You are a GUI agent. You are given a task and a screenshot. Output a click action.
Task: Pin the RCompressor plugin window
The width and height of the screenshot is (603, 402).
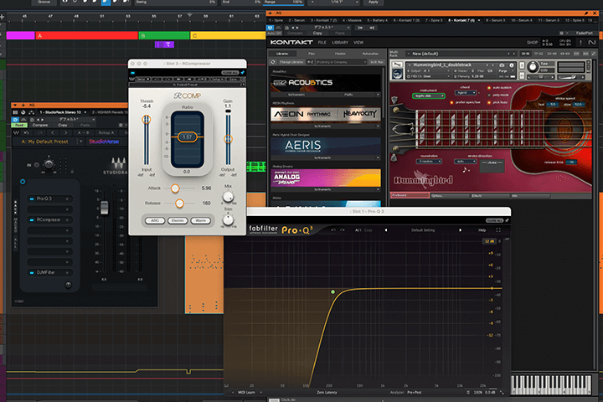coord(243,72)
